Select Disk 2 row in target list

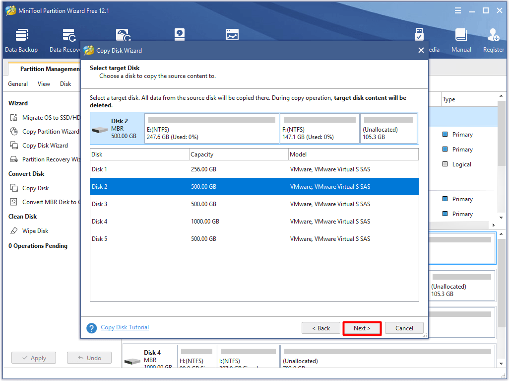[254, 187]
